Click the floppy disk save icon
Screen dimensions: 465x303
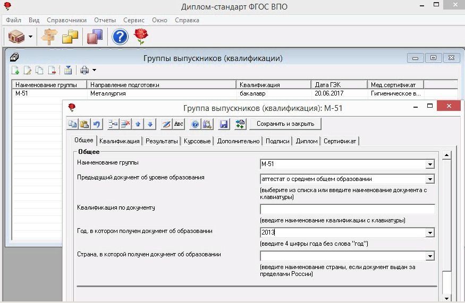[x=224, y=124]
